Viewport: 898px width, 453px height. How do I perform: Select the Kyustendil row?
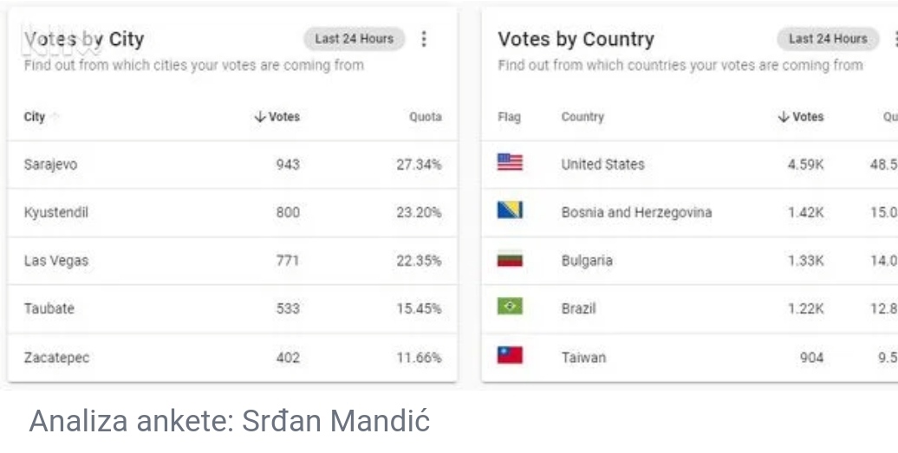(x=232, y=213)
